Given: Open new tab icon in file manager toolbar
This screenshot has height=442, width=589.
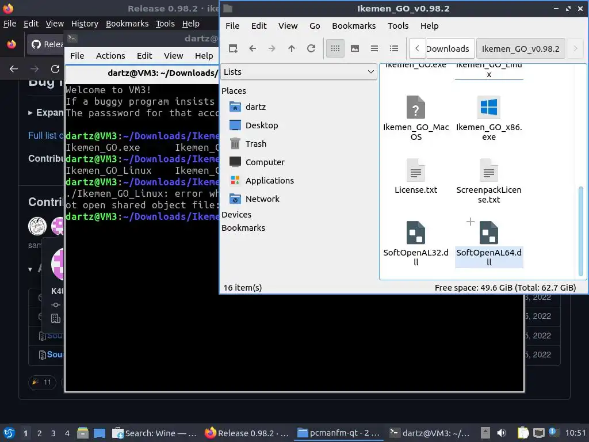Looking at the screenshot, I should (233, 48).
